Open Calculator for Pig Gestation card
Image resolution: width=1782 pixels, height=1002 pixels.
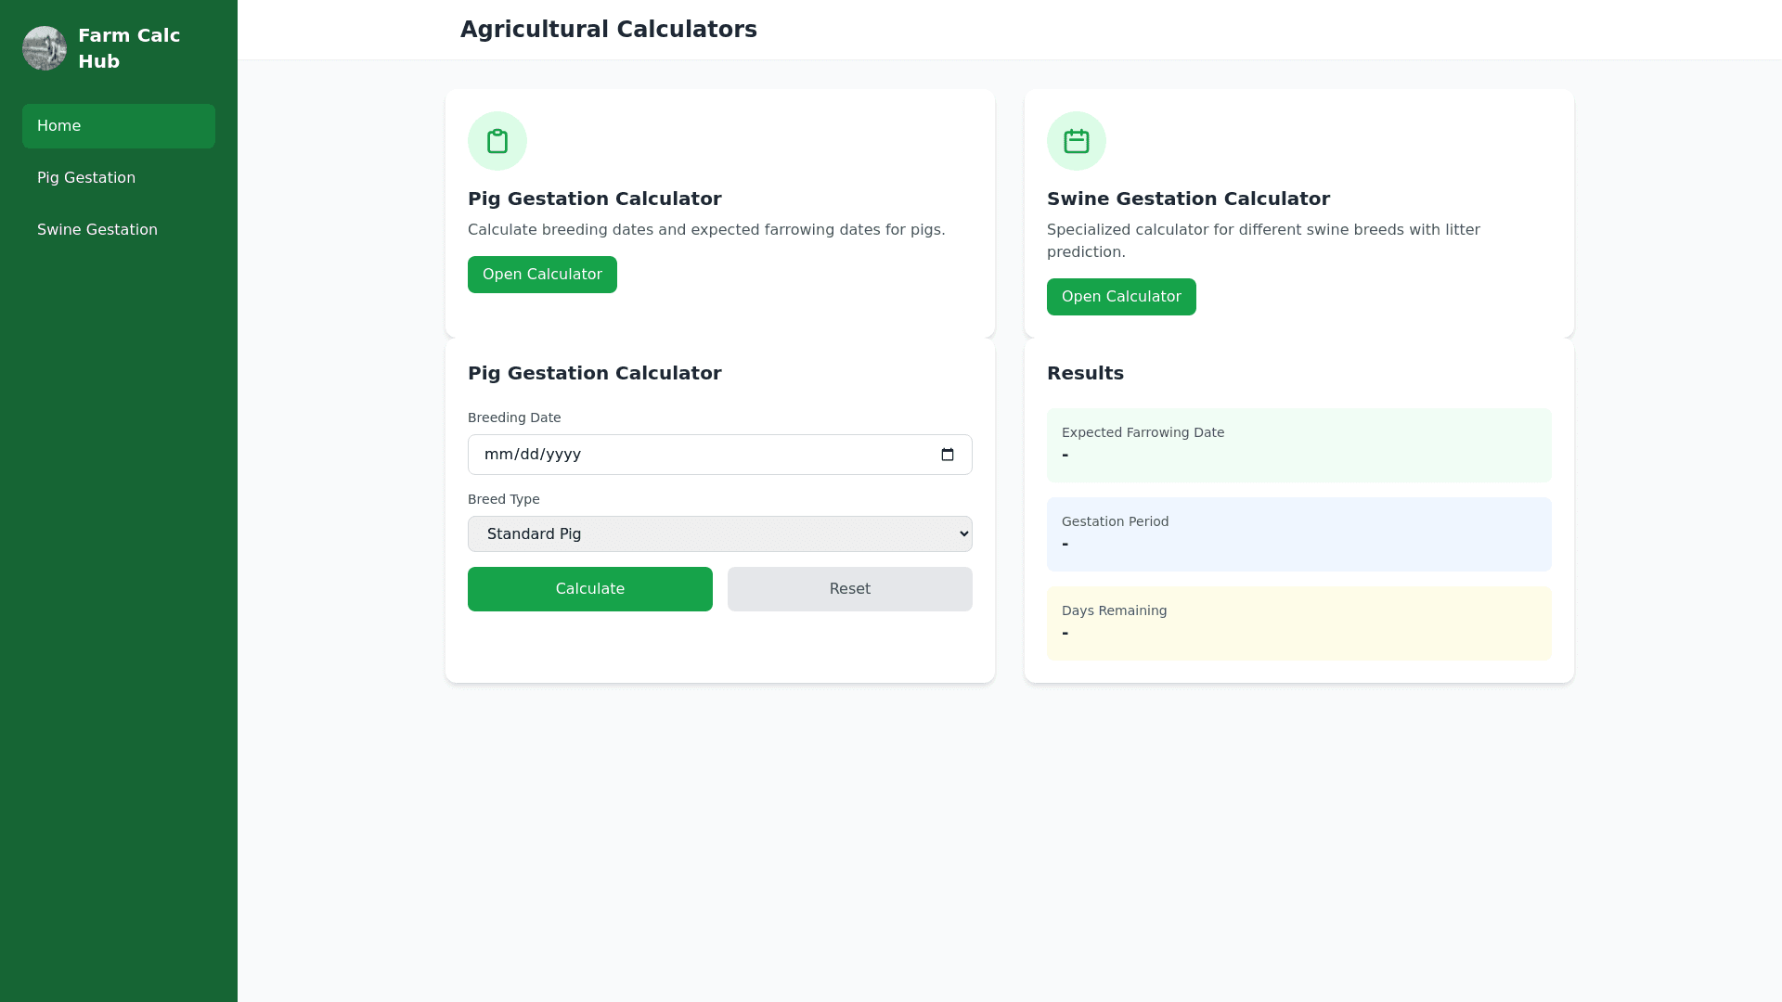point(542,275)
